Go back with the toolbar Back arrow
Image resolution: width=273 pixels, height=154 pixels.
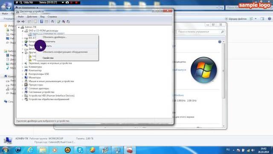tap(19, 21)
